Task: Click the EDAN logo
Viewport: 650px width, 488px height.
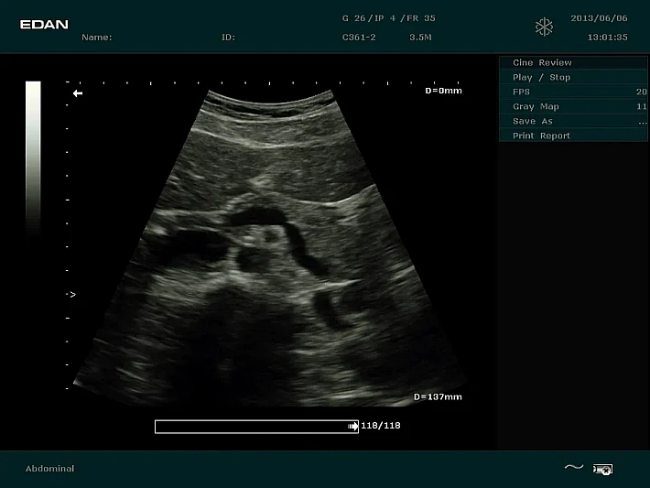Action: (44, 25)
